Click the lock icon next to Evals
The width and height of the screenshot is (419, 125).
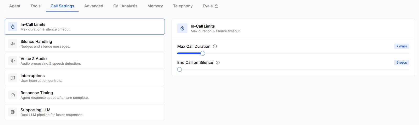[216, 6]
